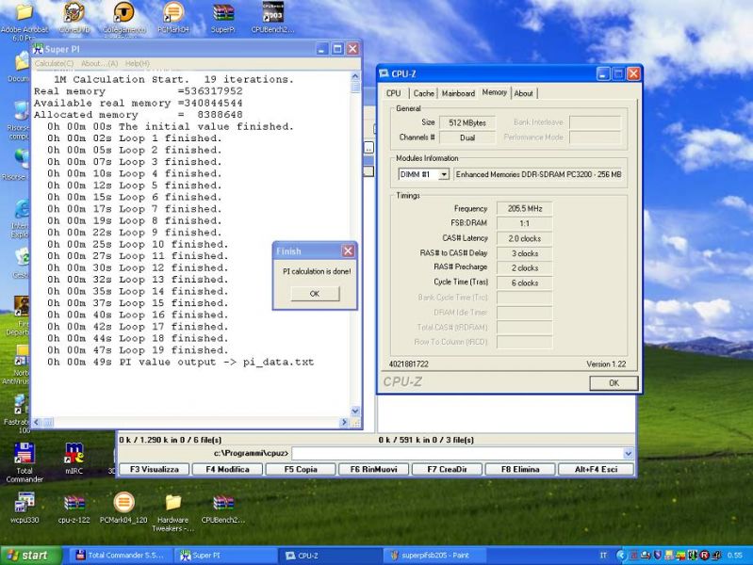Click the F4 Modifica button

(x=227, y=469)
